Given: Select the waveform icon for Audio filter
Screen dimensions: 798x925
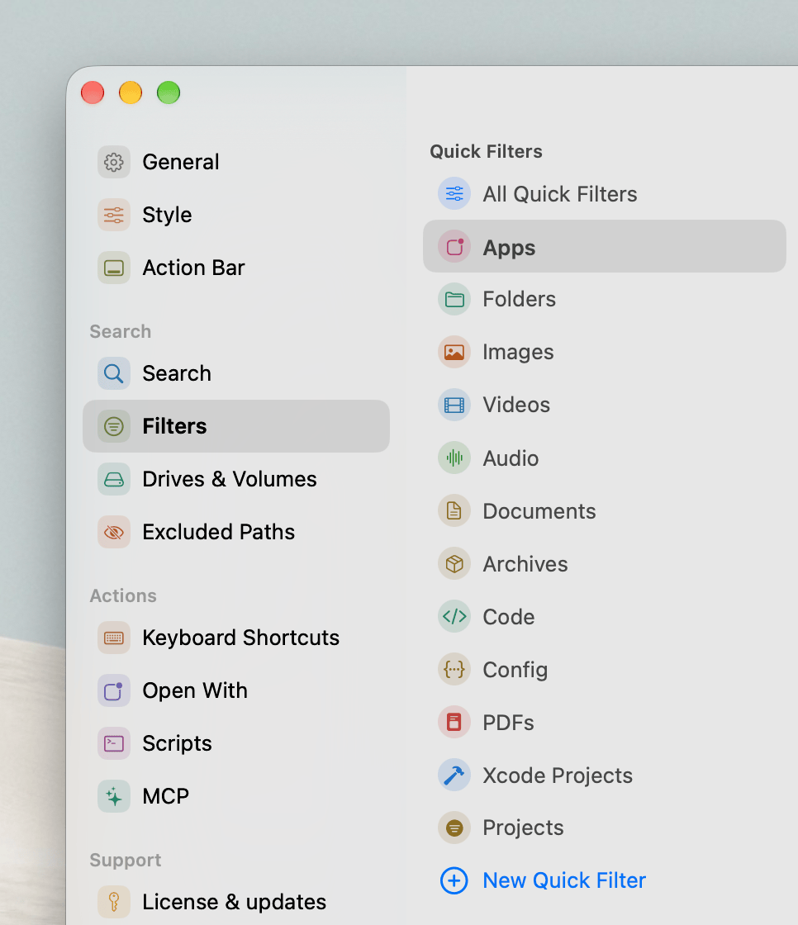Looking at the screenshot, I should [454, 458].
